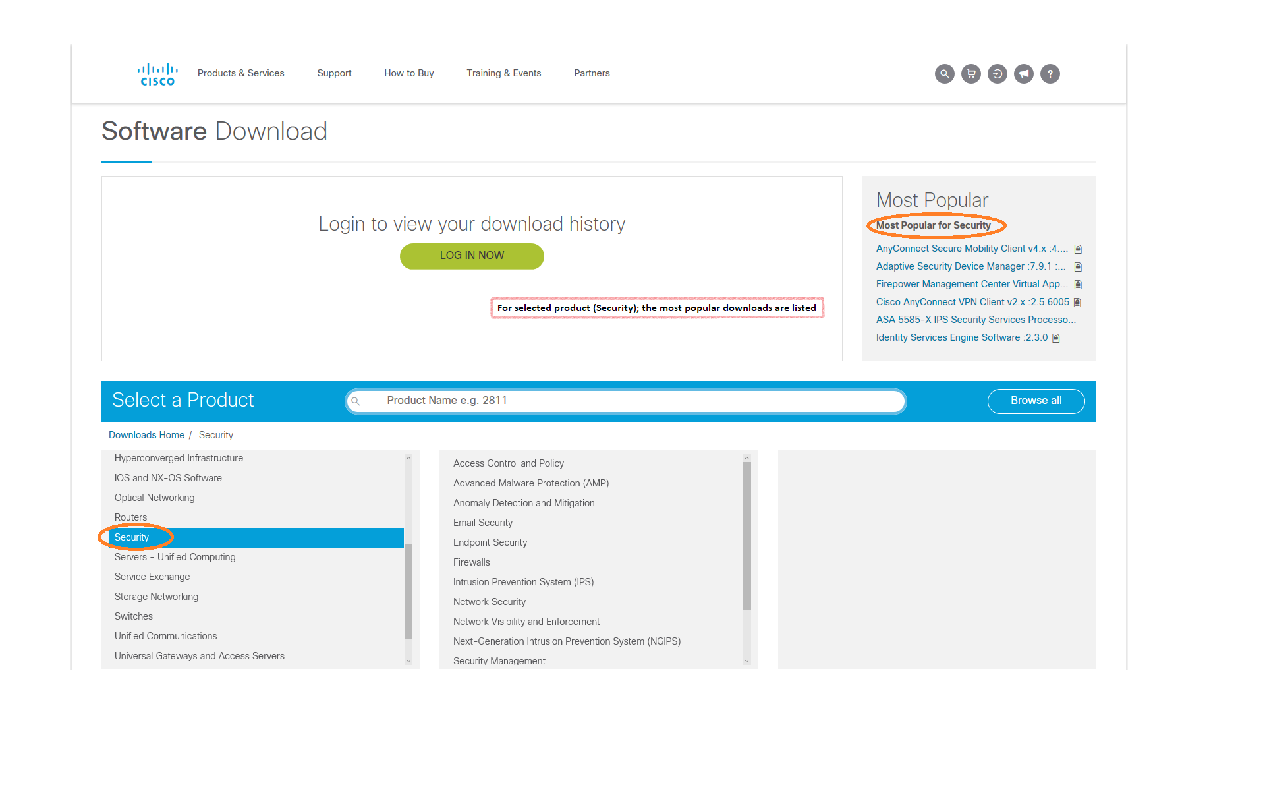Open the shopping cart icon

(x=970, y=74)
